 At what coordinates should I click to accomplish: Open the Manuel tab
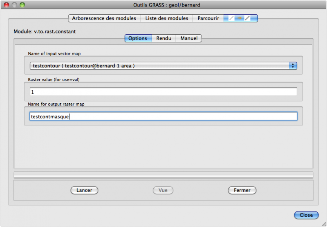(189, 38)
